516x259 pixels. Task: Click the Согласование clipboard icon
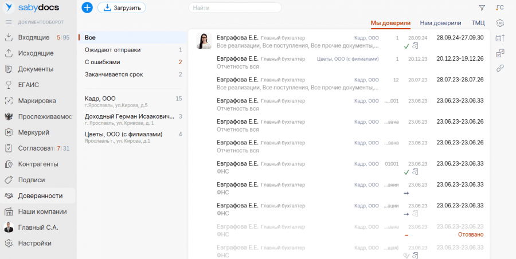[x=9, y=148]
